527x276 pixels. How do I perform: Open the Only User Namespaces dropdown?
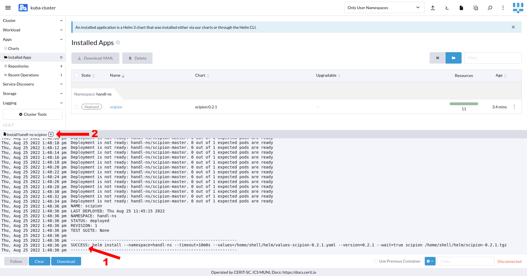point(384,8)
